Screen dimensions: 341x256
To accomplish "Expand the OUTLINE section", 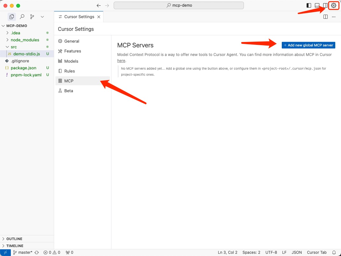I will pos(14,239).
